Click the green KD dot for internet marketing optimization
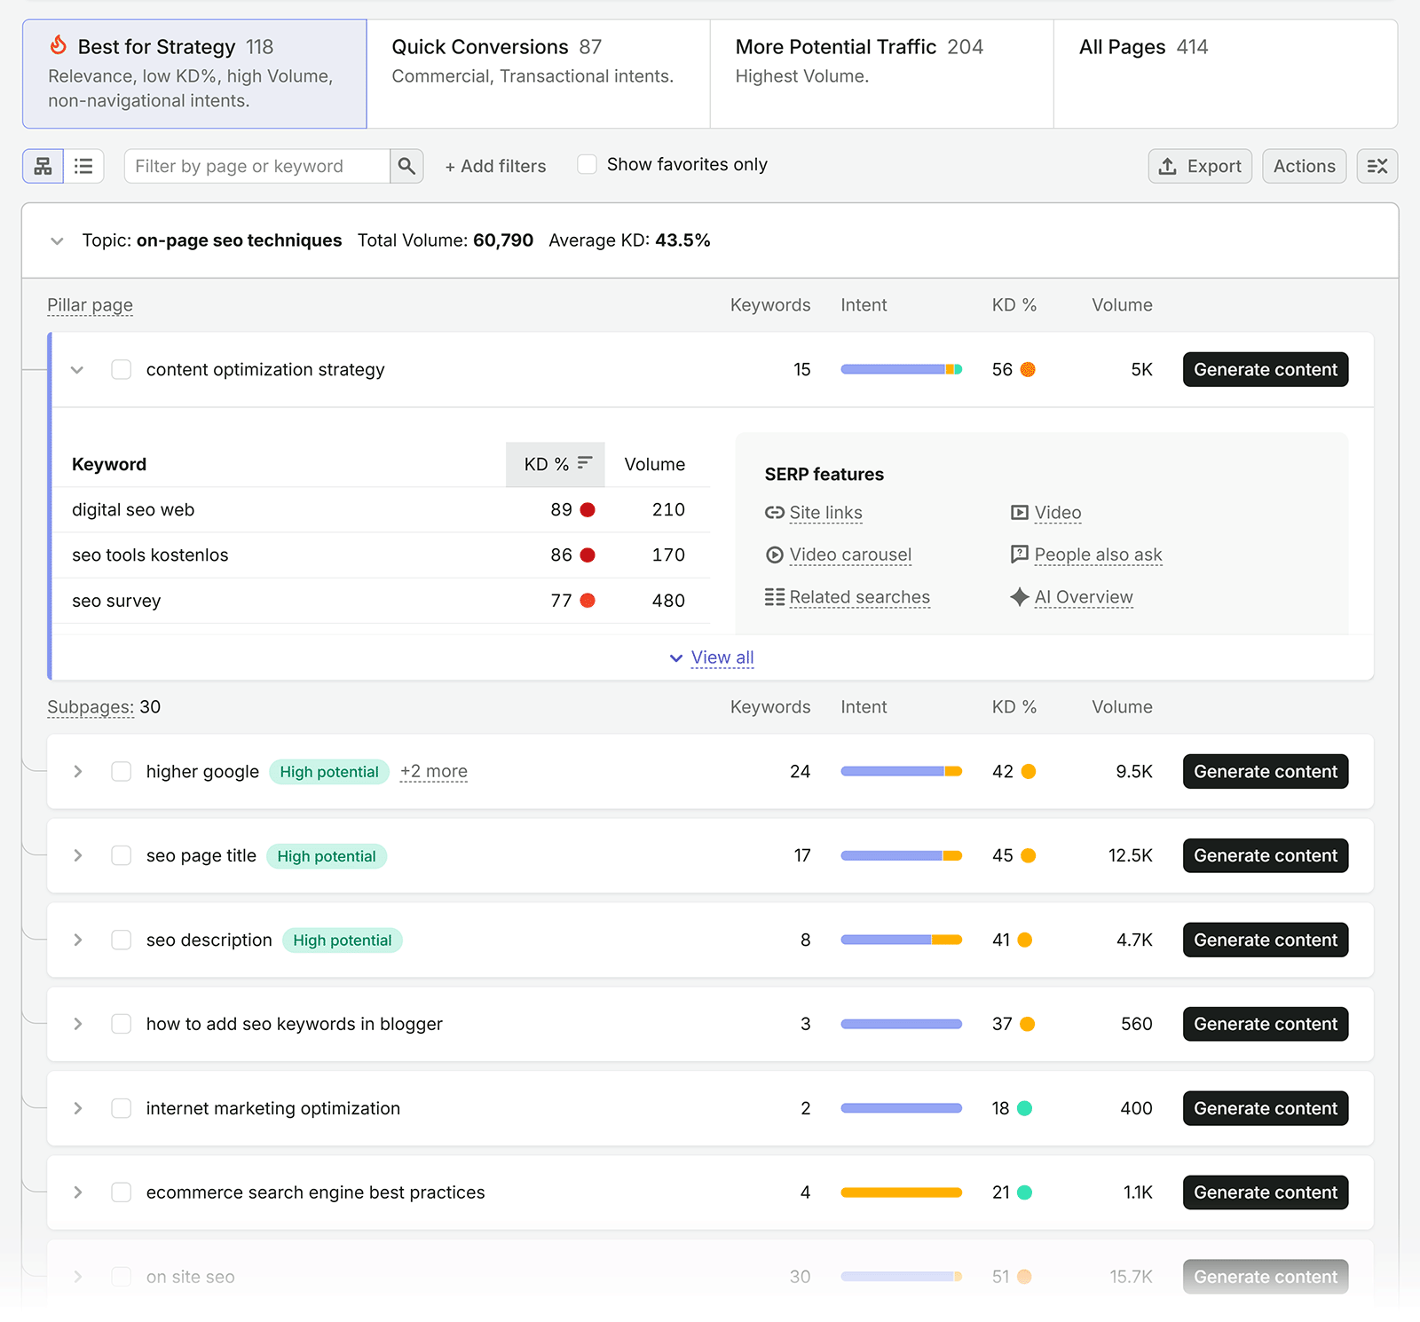The height and width of the screenshot is (1322, 1420). click(x=1024, y=1108)
